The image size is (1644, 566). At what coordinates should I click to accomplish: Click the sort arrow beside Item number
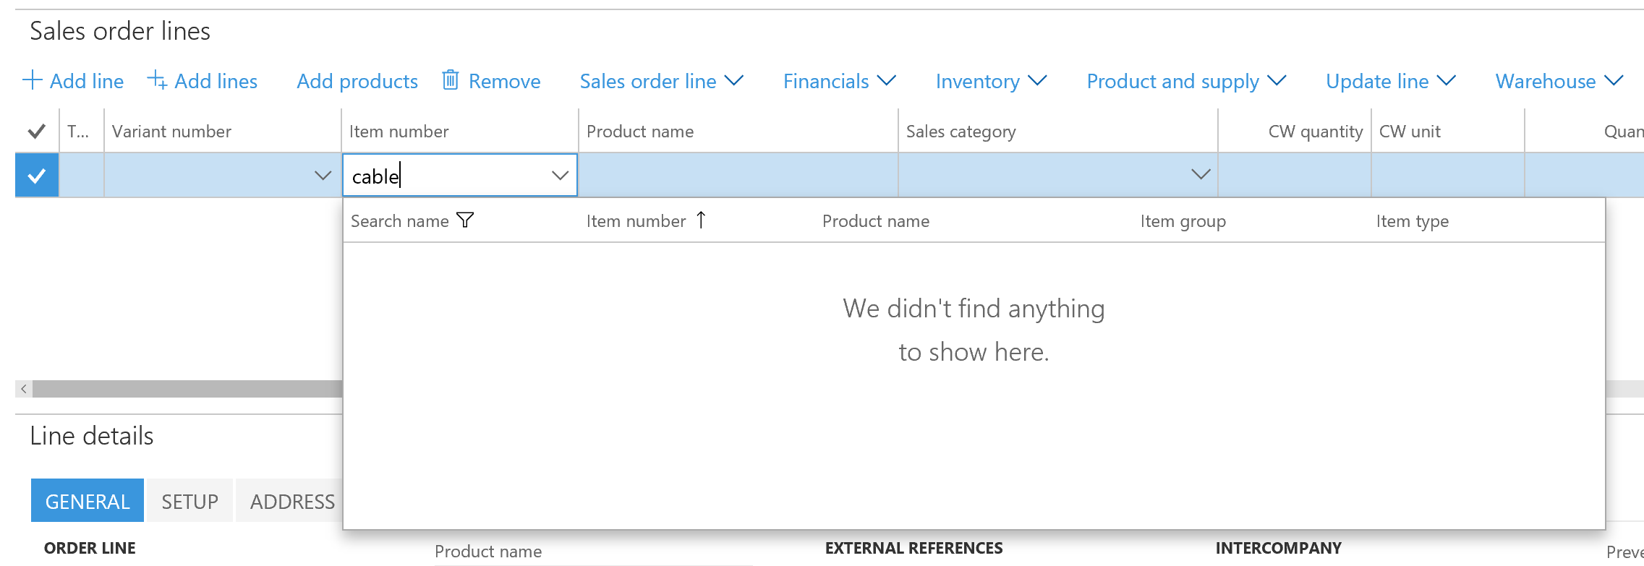701,220
